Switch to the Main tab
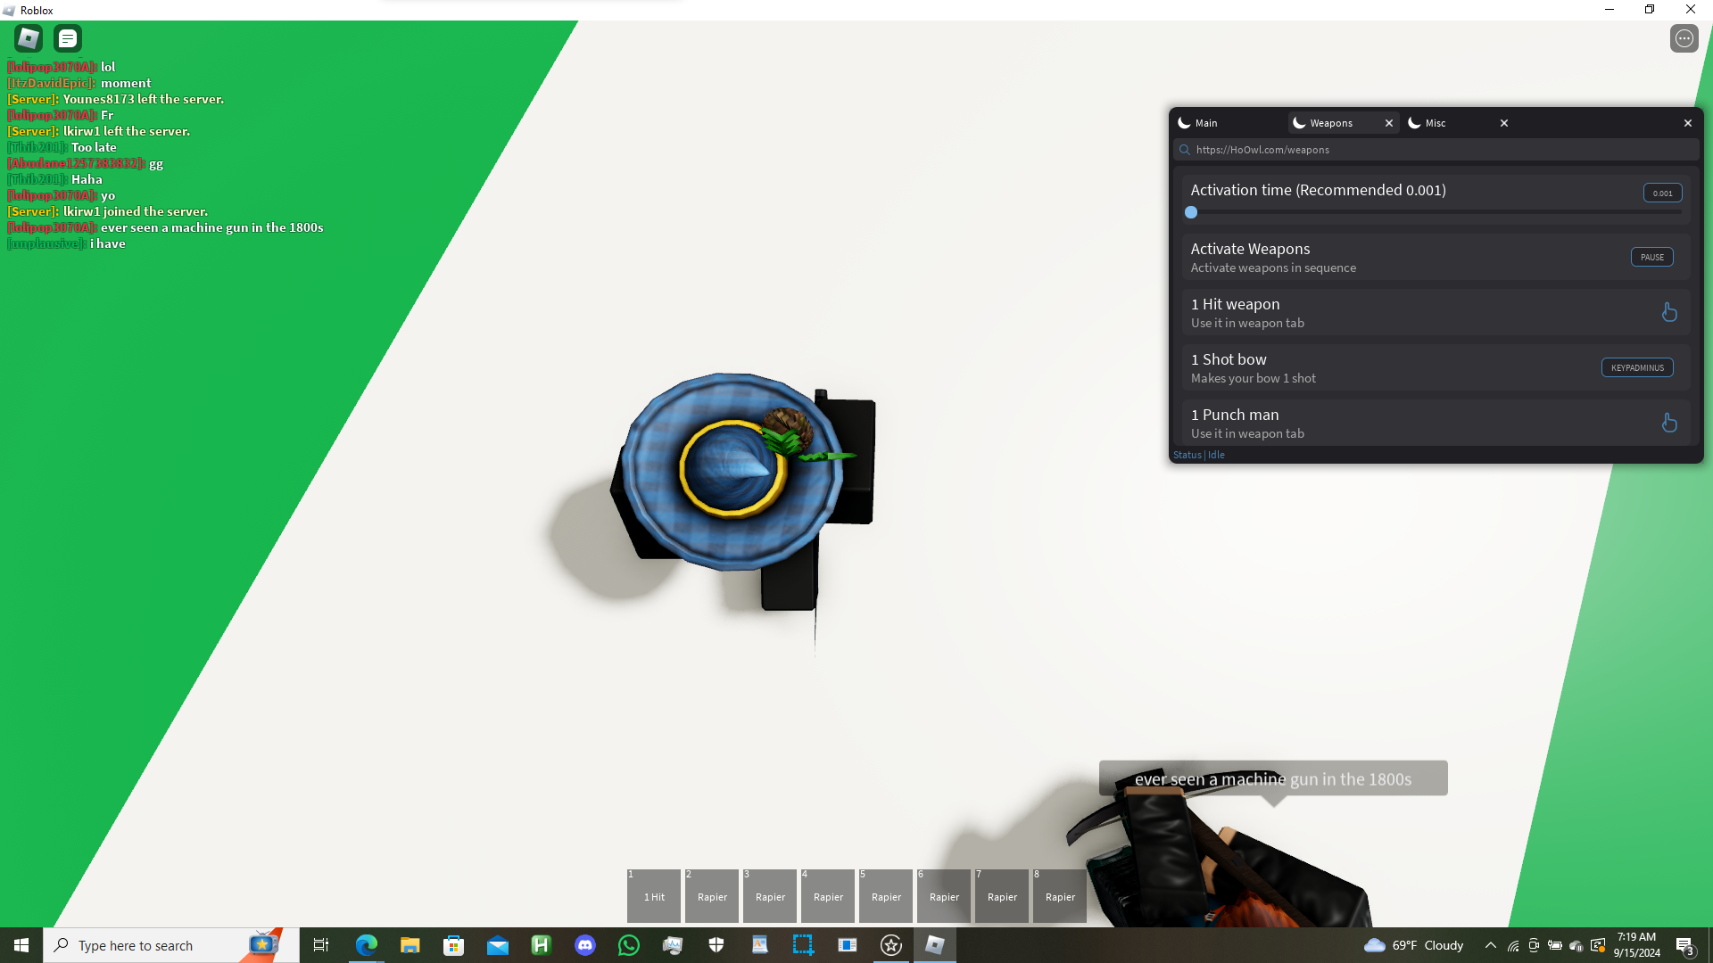 [x=1206, y=123]
